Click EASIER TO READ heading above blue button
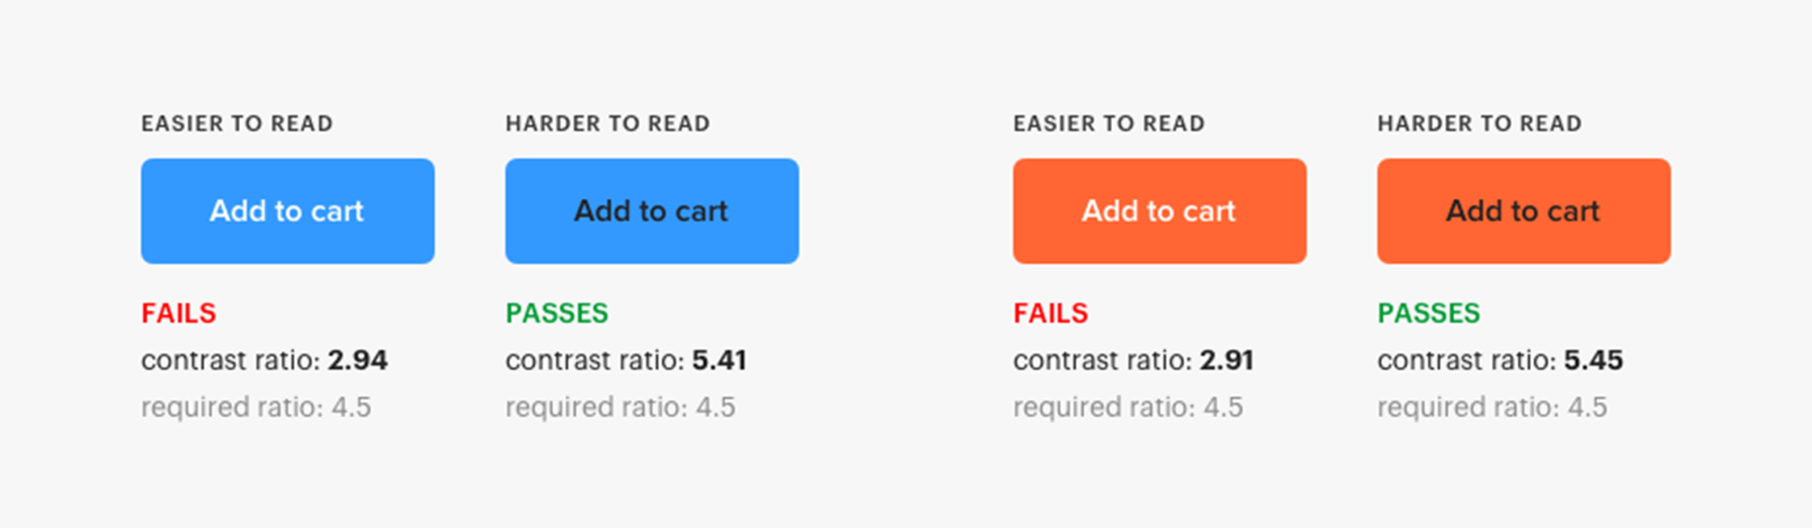Screen dimensions: 1812x528 [237, 124]
